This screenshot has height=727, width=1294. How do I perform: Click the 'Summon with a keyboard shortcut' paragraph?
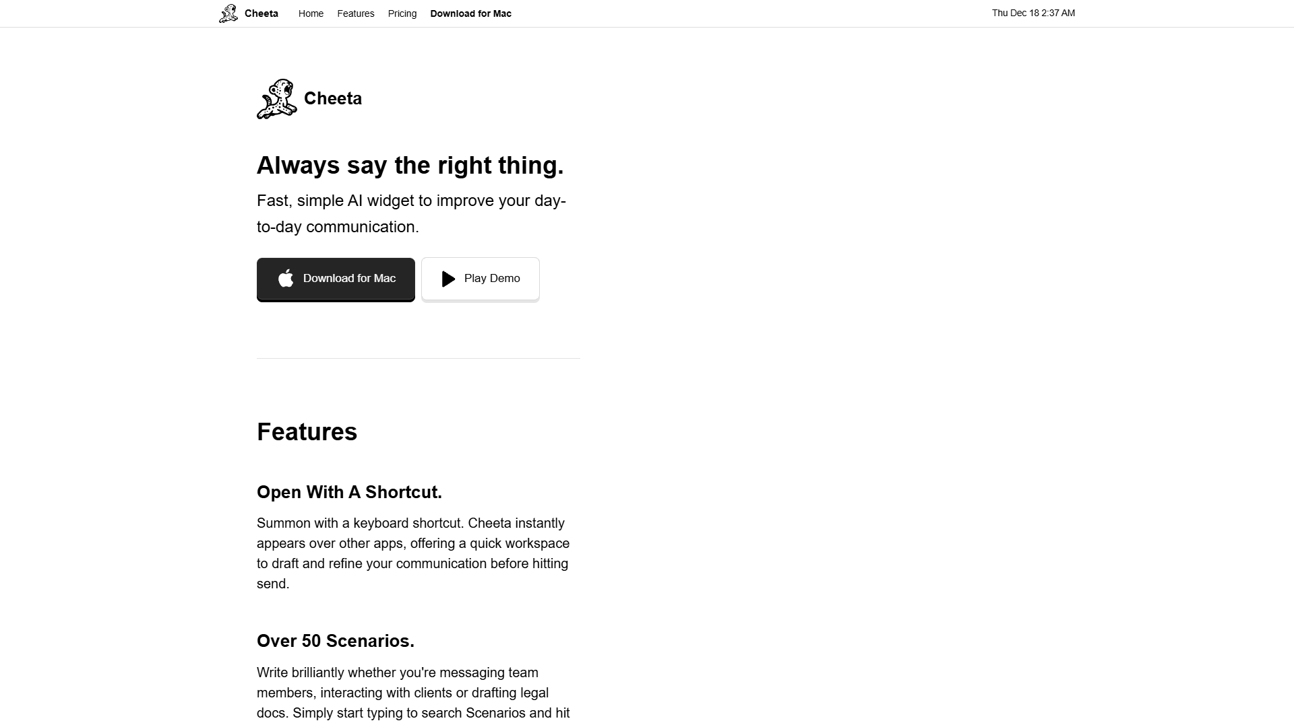tap(413, 553)
